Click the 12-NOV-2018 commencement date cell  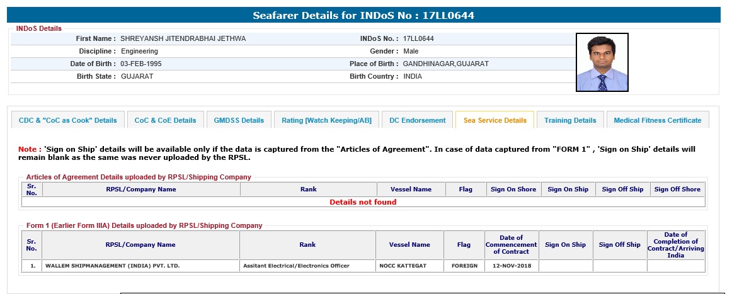coord(511,266)
